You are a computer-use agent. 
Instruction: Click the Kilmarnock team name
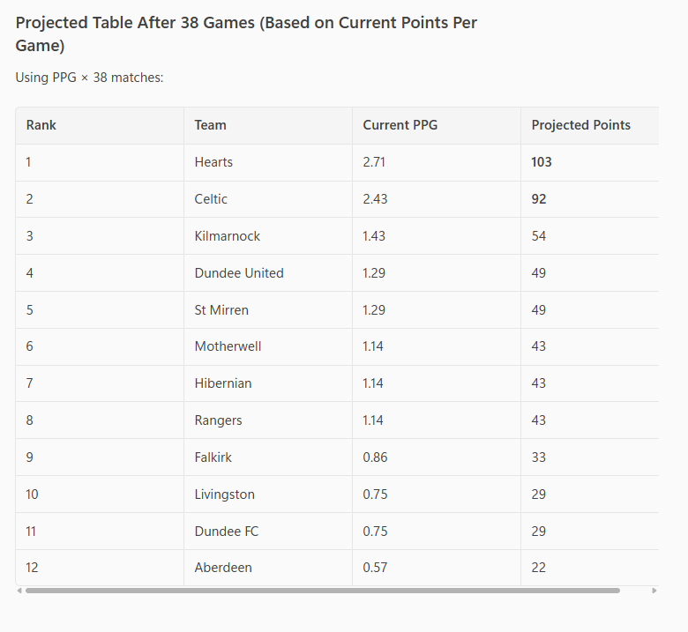coord(228,236)
